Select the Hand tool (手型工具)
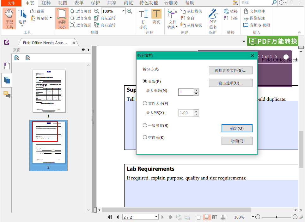Viewport: 305px width, 222px height. pyautogui.click(x=9, y=19)
